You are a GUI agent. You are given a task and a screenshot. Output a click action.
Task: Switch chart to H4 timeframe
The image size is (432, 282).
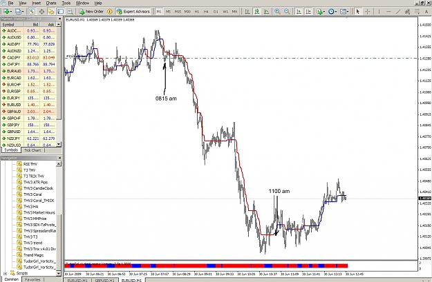tap(206, 12)
